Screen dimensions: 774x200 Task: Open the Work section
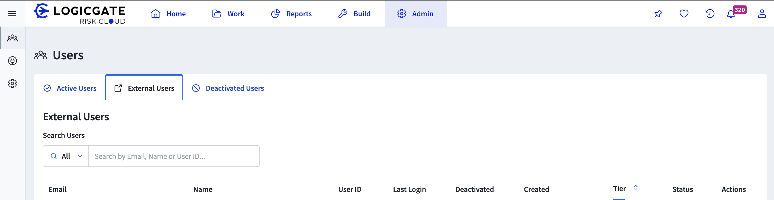pos(228,14)
